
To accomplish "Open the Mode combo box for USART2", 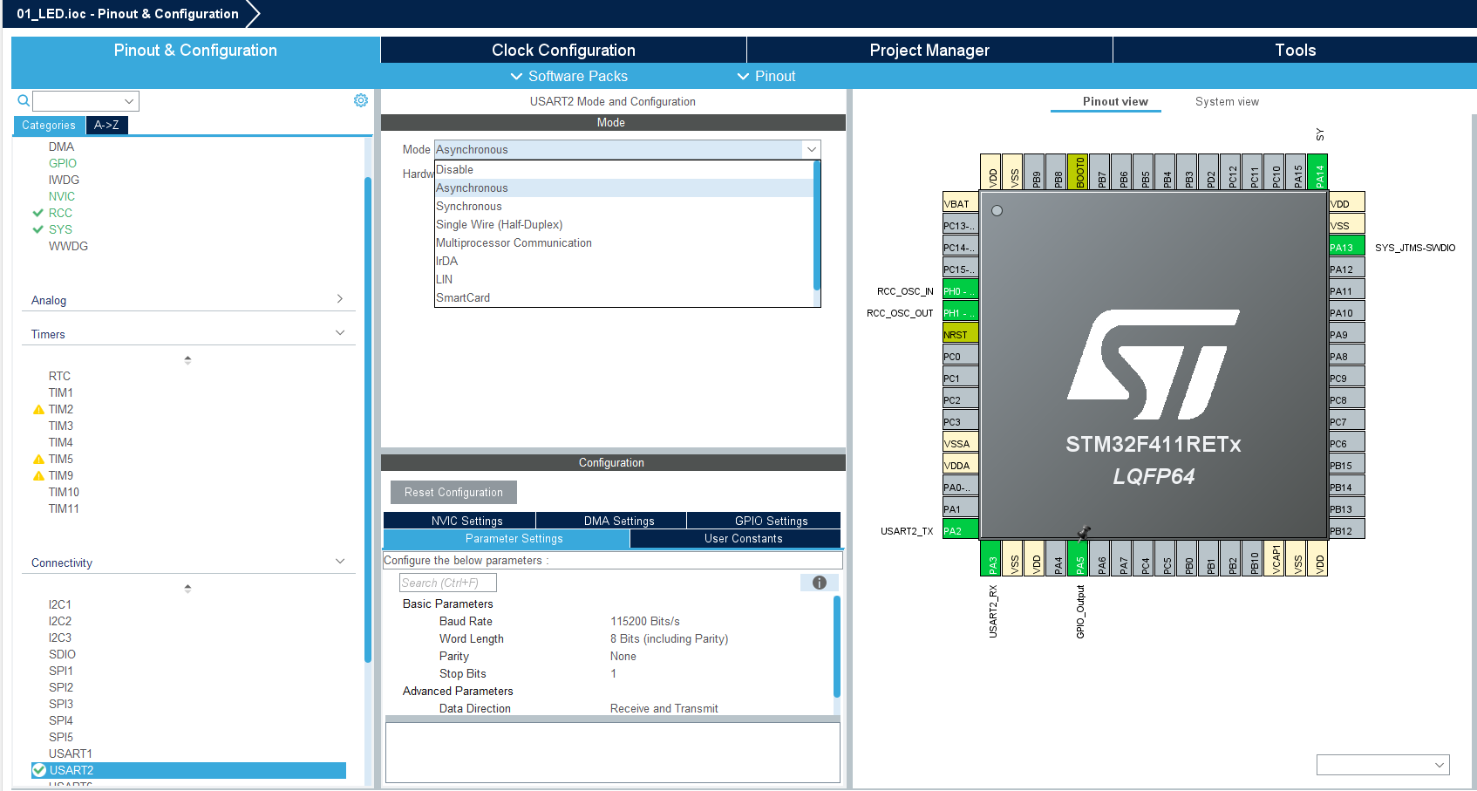I will (628, 149).
